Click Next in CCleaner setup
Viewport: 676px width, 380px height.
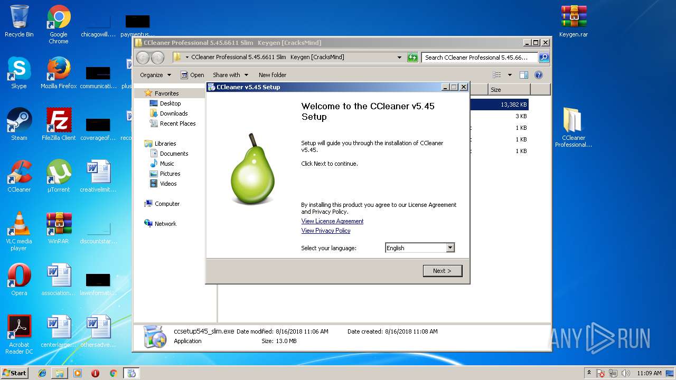pos(443,271)
